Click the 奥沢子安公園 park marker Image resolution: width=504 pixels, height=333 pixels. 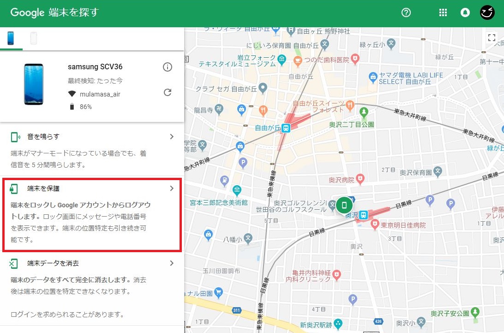tap(475, 312)
